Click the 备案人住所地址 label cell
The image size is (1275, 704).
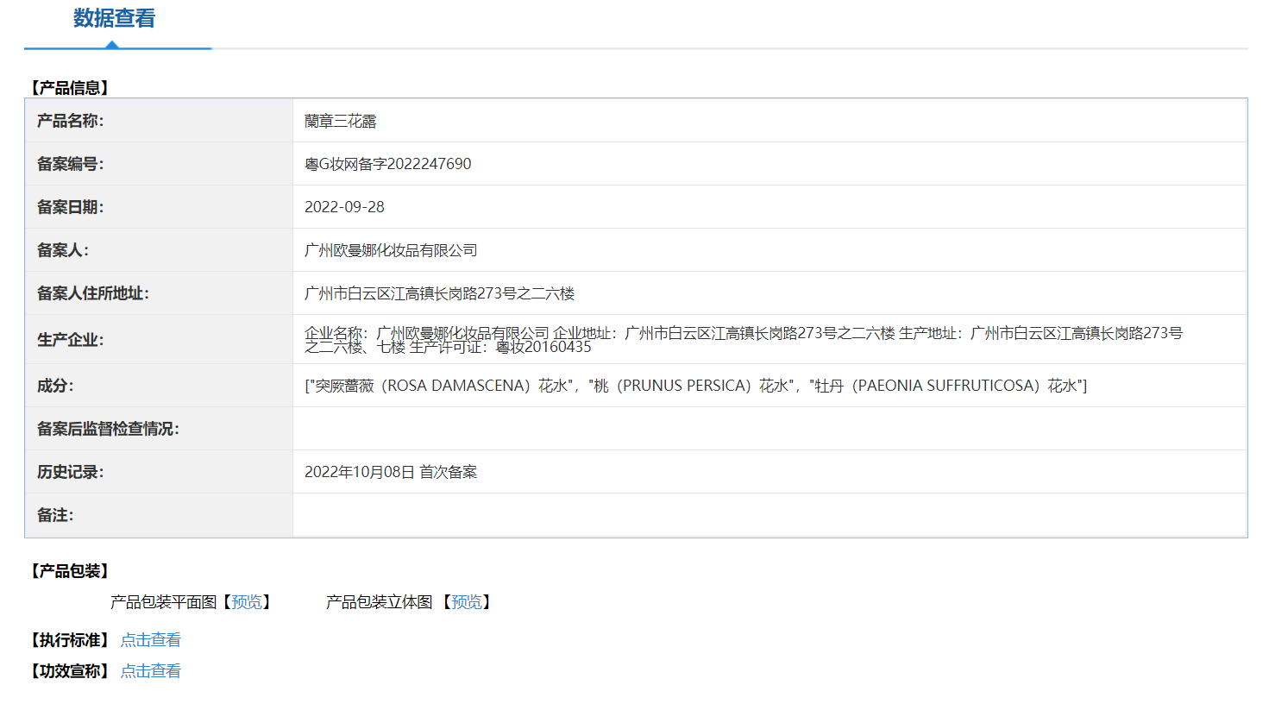click(x=159, y=293)
